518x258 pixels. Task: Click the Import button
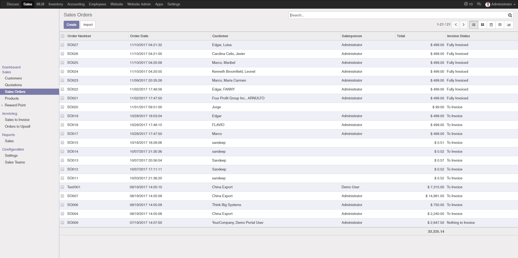coord(88,25)
